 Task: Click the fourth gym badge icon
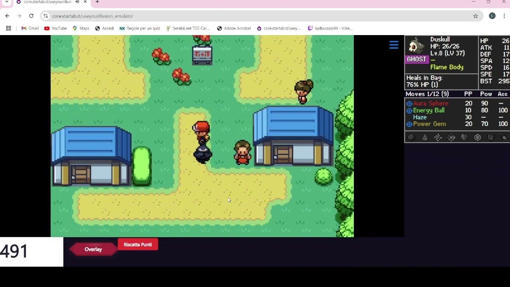pos(451,138)
